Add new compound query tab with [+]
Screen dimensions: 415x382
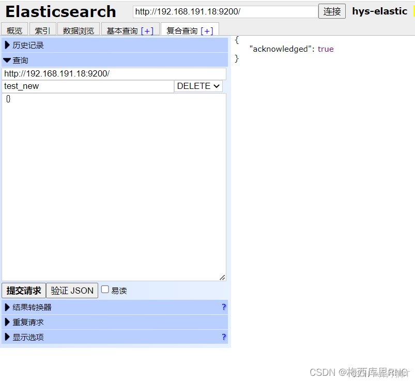(207, 31)
